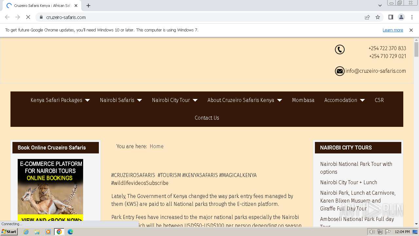
Task: Close the Cruzeiro Safaris tab
Action: point(76,6)
